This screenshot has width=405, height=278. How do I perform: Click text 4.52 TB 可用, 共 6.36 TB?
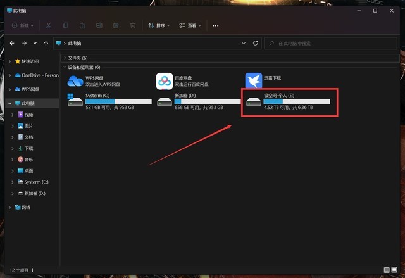[x=289, y=107]
